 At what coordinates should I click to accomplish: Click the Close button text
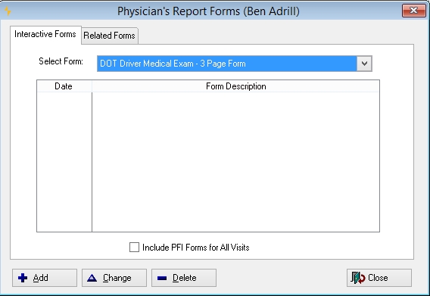(378, 278)
